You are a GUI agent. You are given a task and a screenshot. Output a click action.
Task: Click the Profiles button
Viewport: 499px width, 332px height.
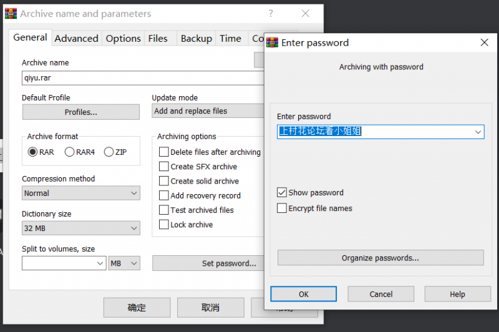pos(81,112)
